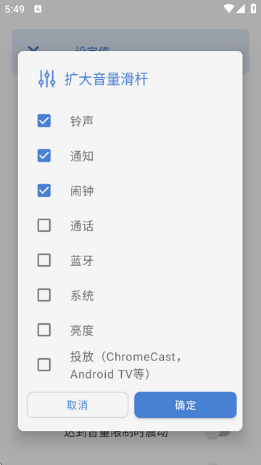This screenshot has height=465, width=261.
Task: Tap the 投放（ChromeCast, Android TV等）label
Action: tap(125, 365)
